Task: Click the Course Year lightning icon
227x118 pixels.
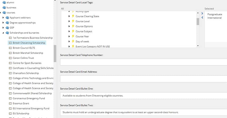Action: pos(73,36)
